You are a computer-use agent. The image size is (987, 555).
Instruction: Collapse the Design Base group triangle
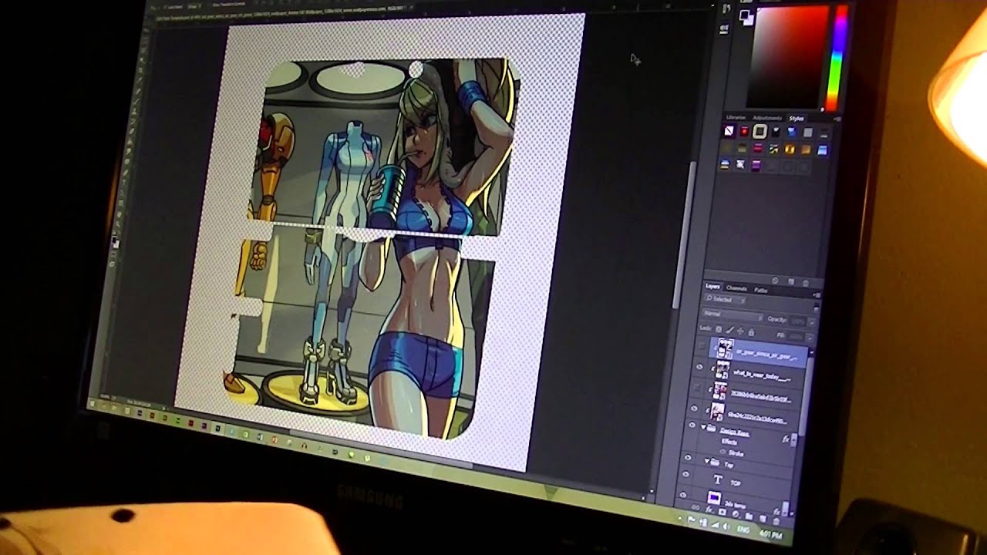pyautogui.click(x=703, y=427)
